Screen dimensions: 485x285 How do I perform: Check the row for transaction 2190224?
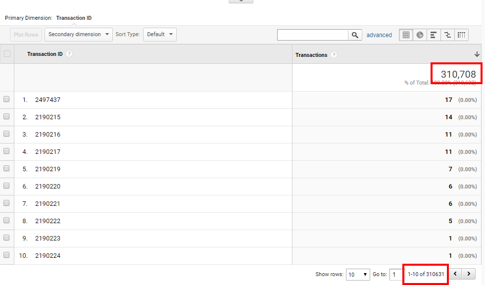point(6,255)
